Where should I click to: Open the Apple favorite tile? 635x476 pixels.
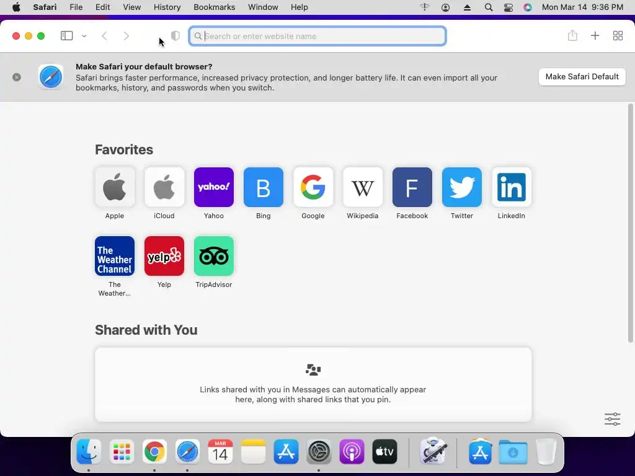[115, 187]
